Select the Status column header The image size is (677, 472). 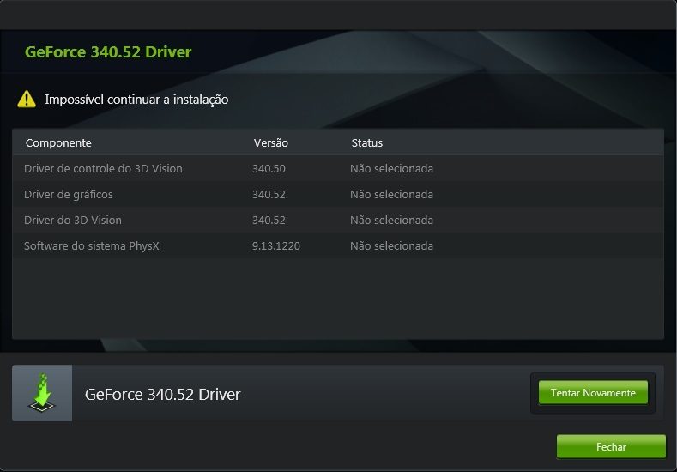point(367,143)
